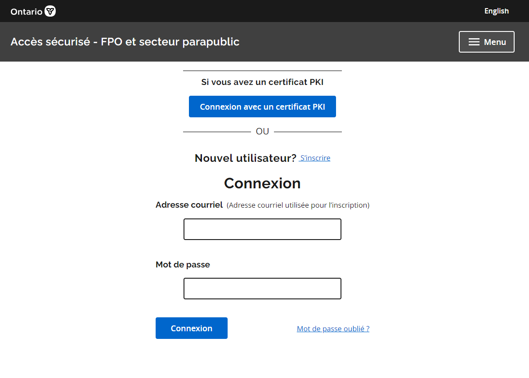
Task: Focus the Mot de passe input field
Action: coord(262,289)
